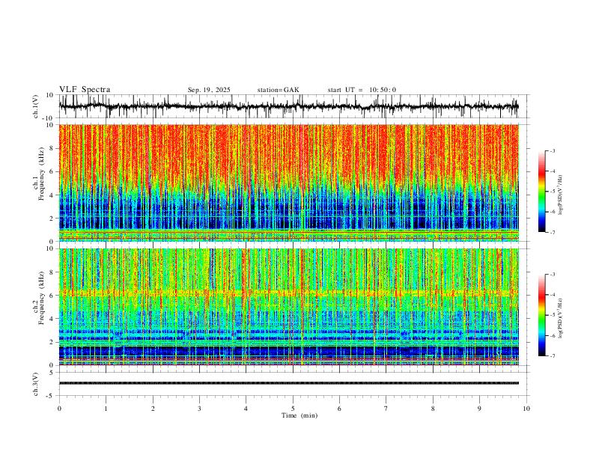Click the "5" tick on ch.3(V) axis
This screenshot has width=593, height=458.
click(52, 372)
